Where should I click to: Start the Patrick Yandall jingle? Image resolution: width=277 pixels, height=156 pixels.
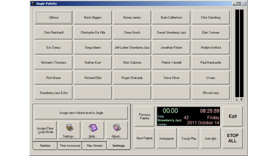[x=171, y=63]
